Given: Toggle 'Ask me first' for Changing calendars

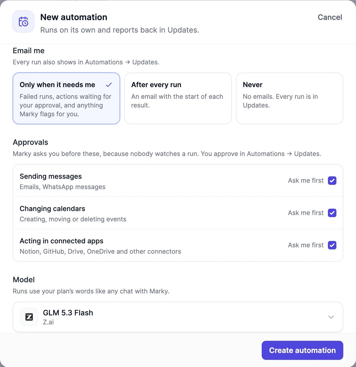Looking at the screenshot, I should click(x=332, y=213).
